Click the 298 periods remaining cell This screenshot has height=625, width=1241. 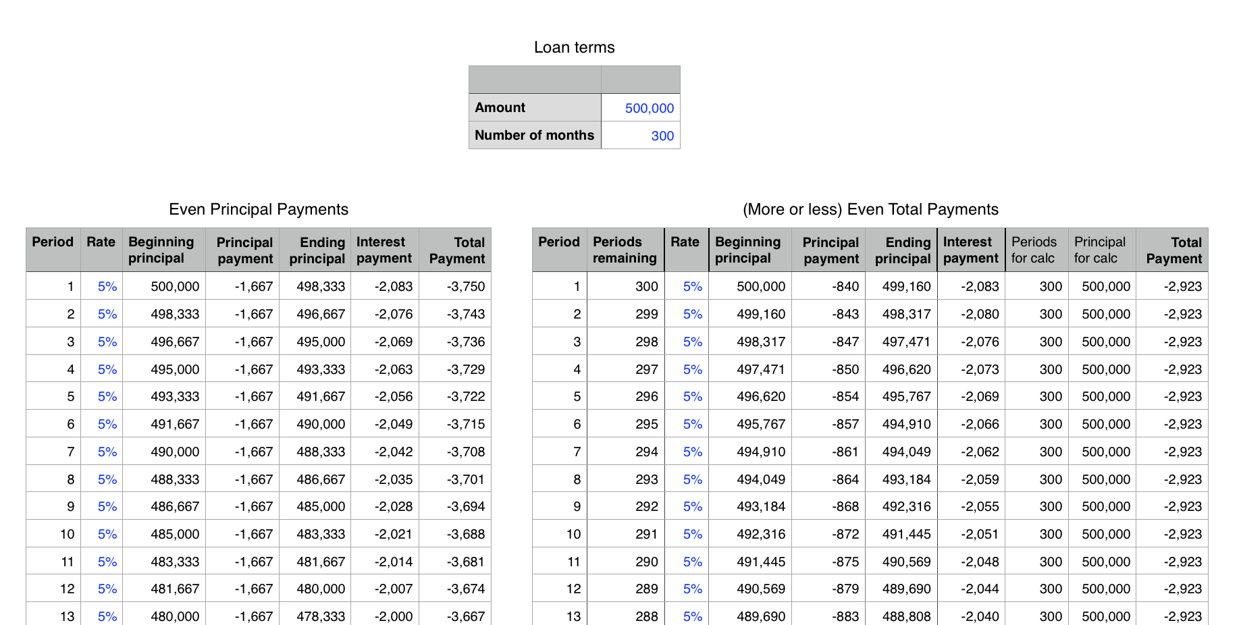[625, 342]
